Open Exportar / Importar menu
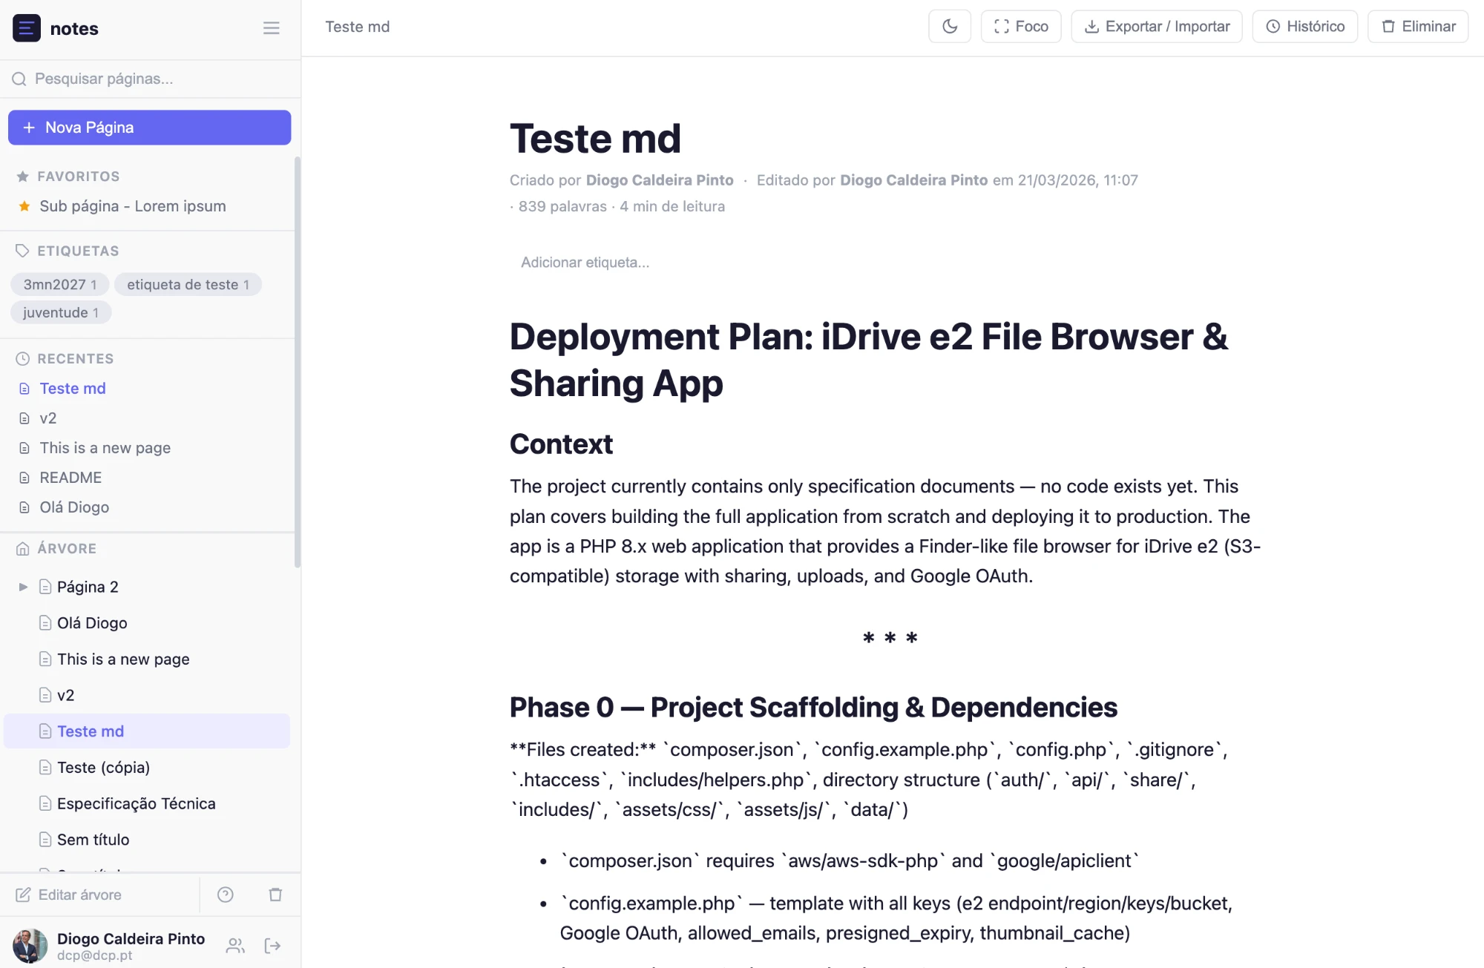 coord(1156,27)
